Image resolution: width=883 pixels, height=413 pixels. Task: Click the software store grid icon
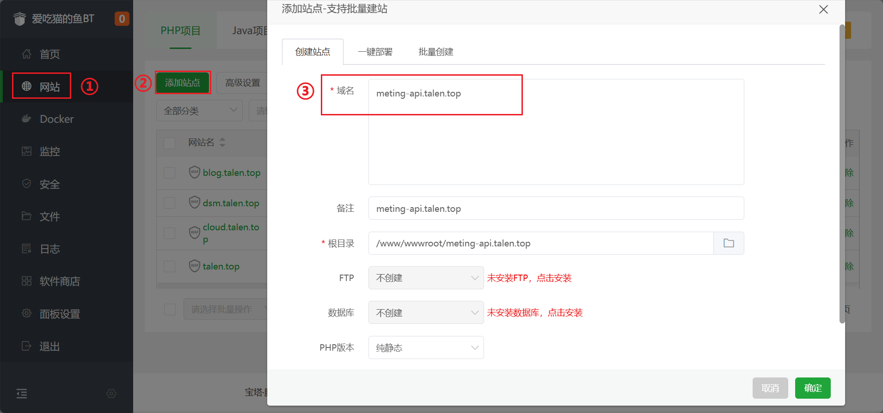tap(27, 281)
